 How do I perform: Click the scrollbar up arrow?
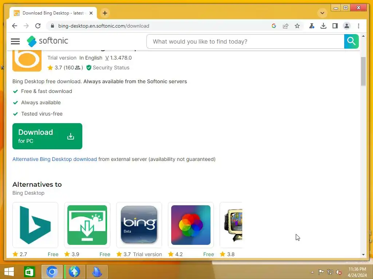click(x=363, y=36)
